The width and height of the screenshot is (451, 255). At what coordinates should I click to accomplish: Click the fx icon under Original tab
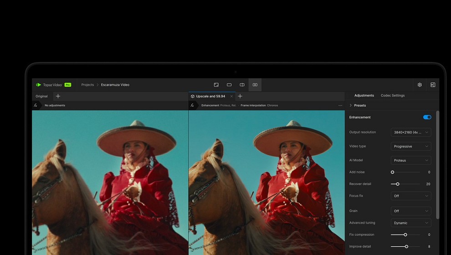click(x=36, y=105)
